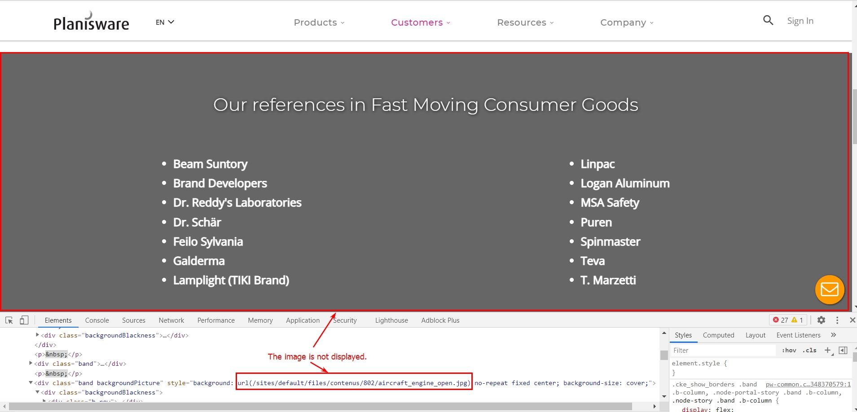The width and height of the screenshot is (857, 412).
Task: Toggle device toolbar in DevTools
Action: click(24, 320)
